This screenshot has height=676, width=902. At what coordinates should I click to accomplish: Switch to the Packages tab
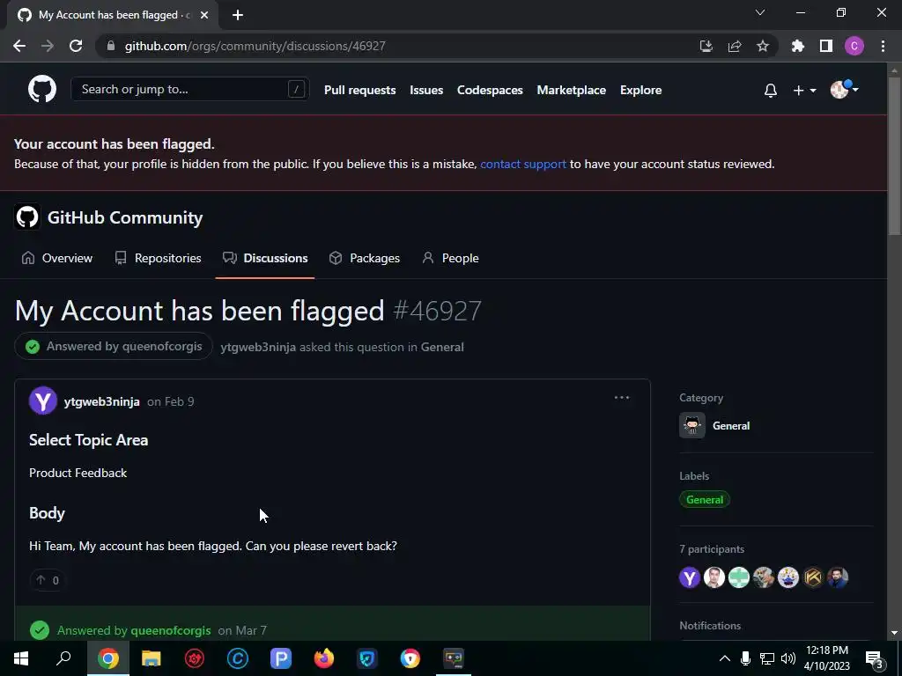coord(364,258)
